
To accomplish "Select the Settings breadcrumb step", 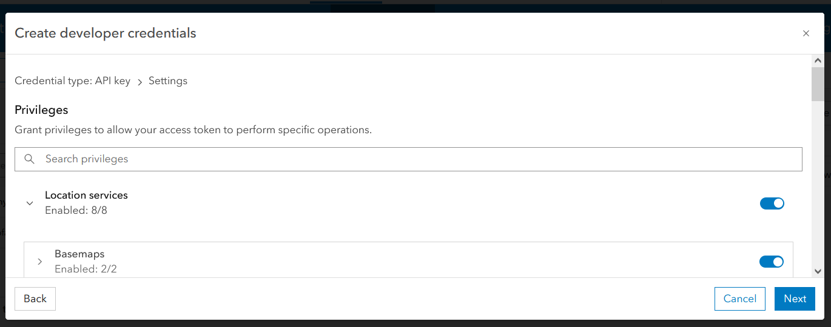I will point(168,81).
